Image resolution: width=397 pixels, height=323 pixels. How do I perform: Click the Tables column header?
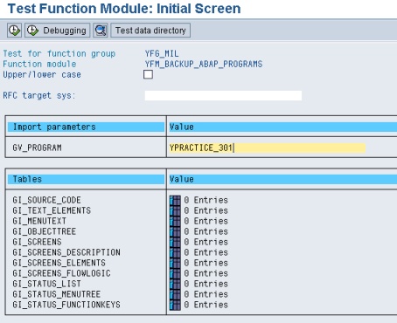[86, 179]
